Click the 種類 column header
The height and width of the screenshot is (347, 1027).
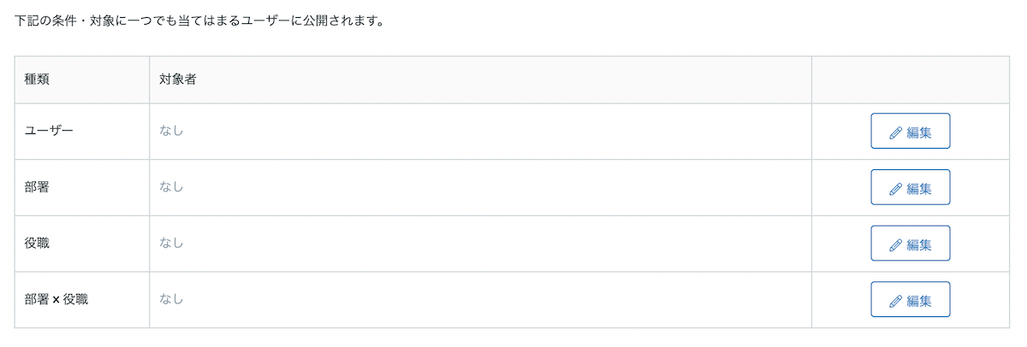(82, 80)
